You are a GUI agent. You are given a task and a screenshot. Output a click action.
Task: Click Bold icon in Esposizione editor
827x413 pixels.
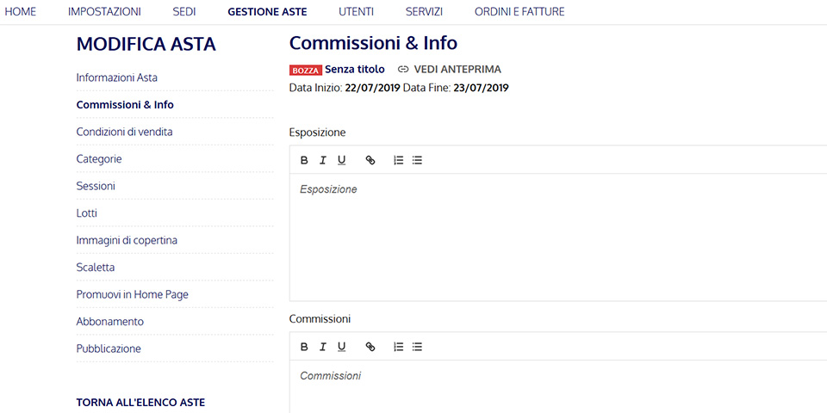(x=304, y=160)
